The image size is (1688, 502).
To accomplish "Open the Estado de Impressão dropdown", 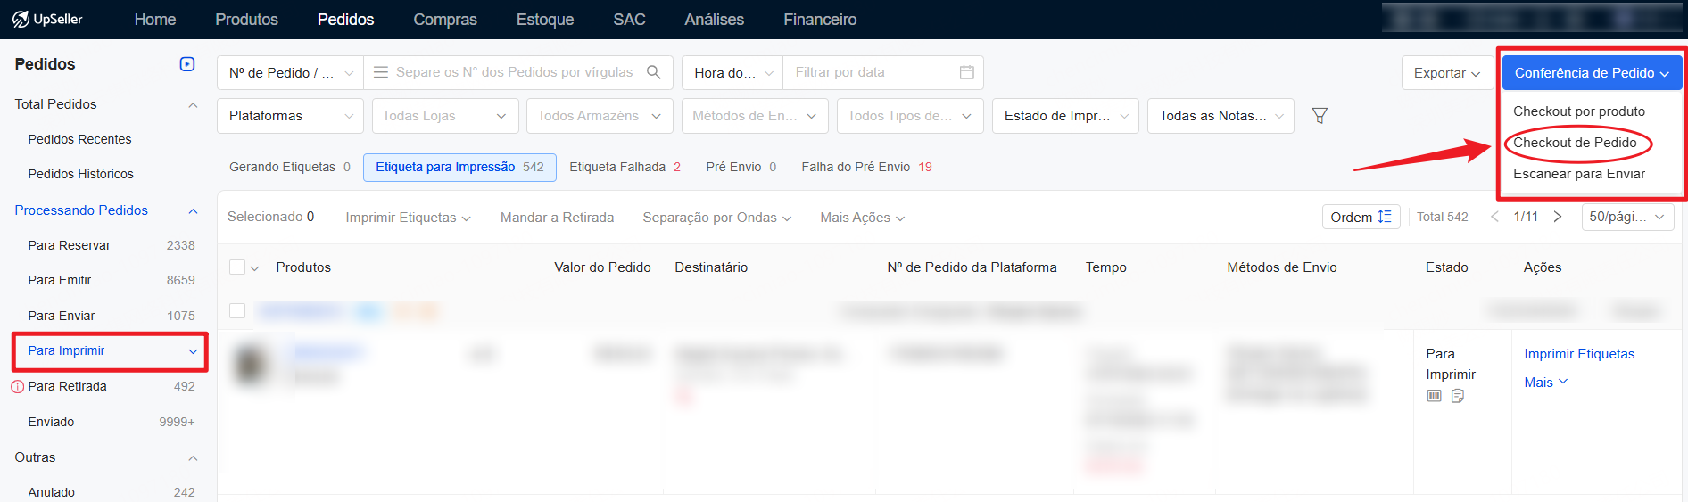I will point(1065,116).
